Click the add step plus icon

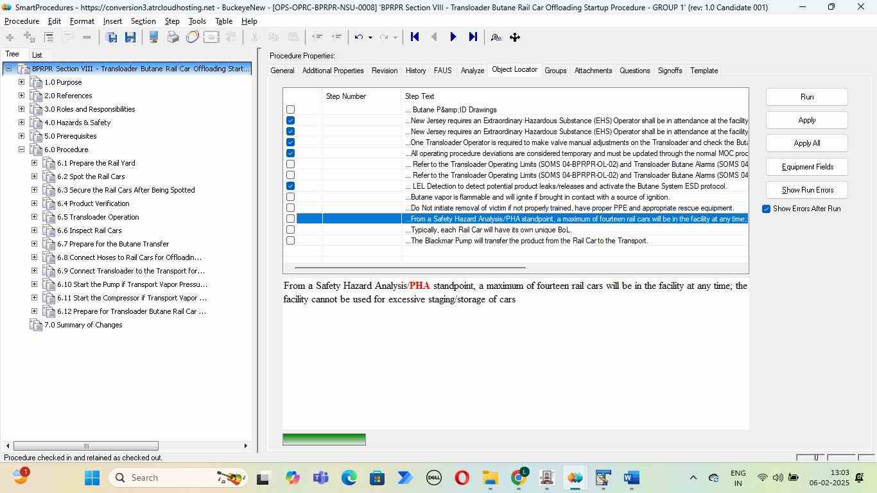click(x=10, y=37)
